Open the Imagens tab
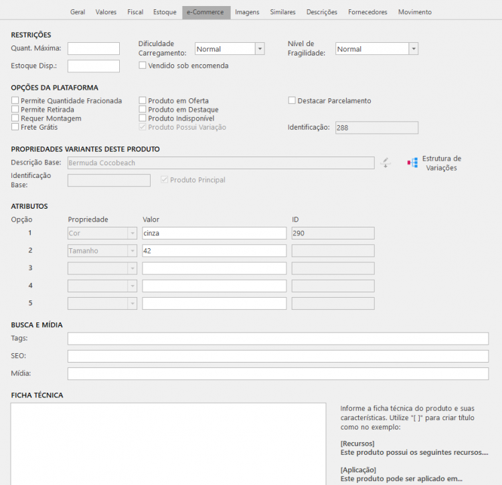Image resolution: width=502 pixels, height=485 pixels. click(x=247, y=12)
